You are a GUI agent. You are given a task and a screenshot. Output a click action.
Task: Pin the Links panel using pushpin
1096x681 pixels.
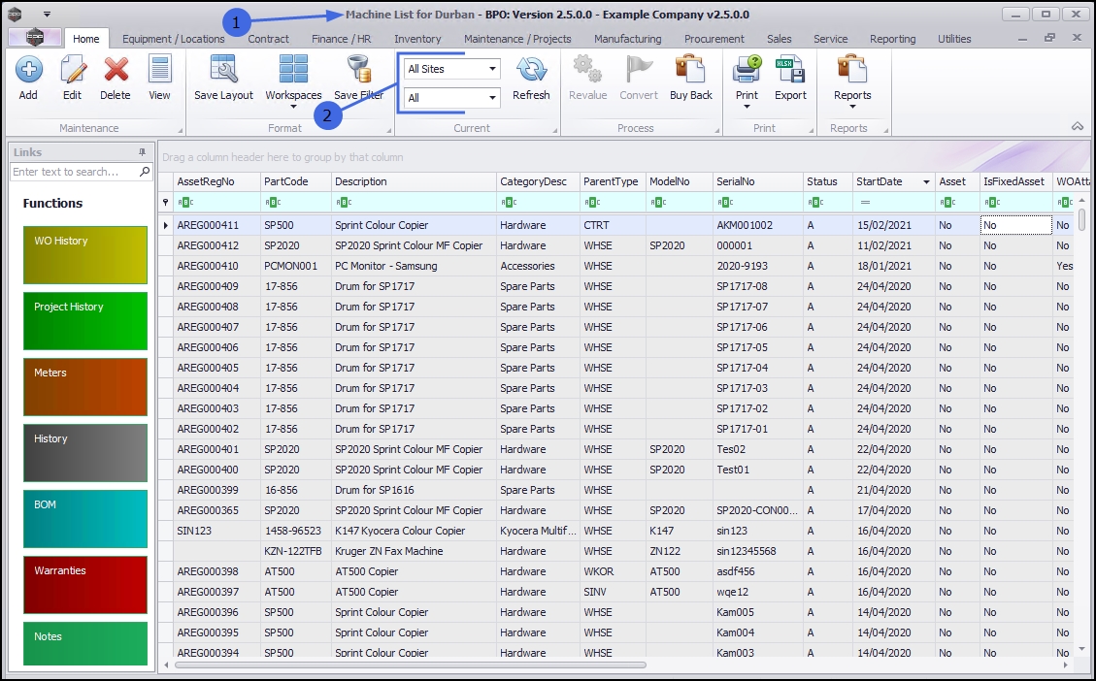coord(142,152)
